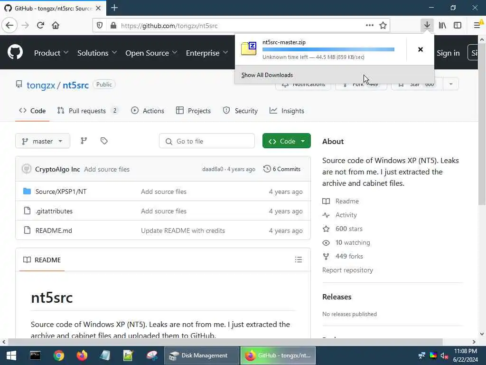Expand the Solutions menu
The image size is (486, 365).
pos(97,53)
